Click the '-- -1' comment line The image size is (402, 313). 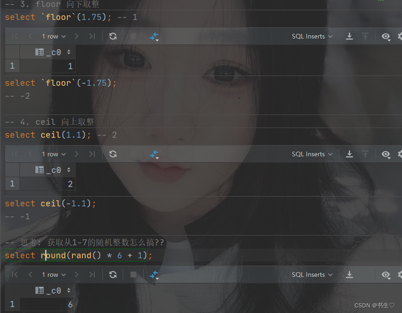pos(18,217)
